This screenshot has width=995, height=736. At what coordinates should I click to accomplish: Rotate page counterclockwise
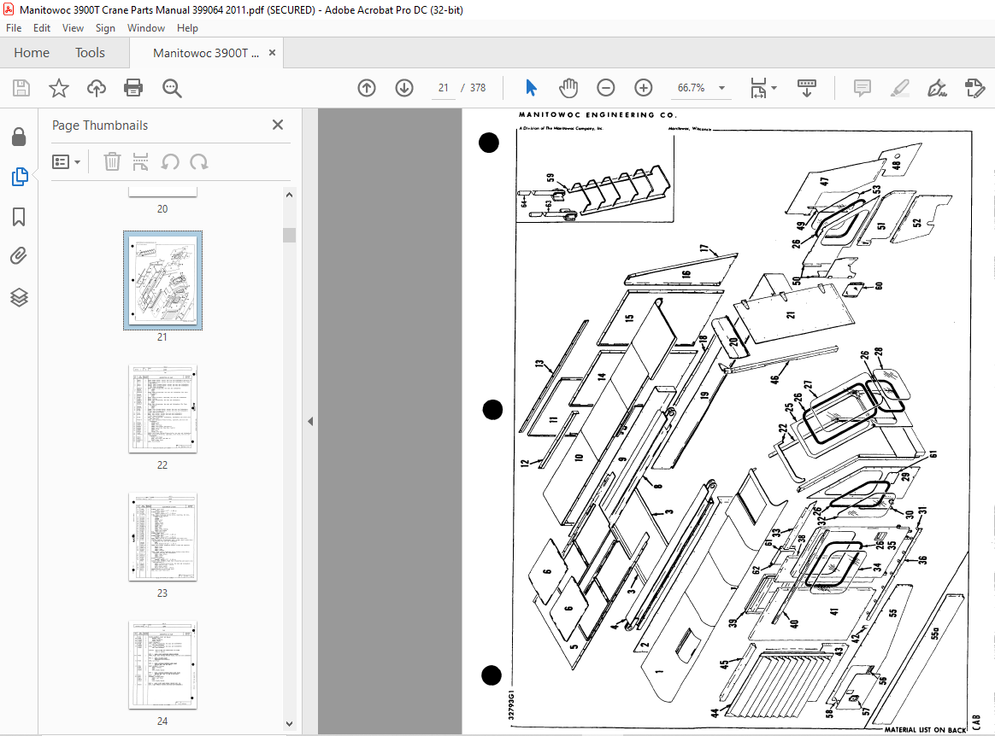coord(170,162)
